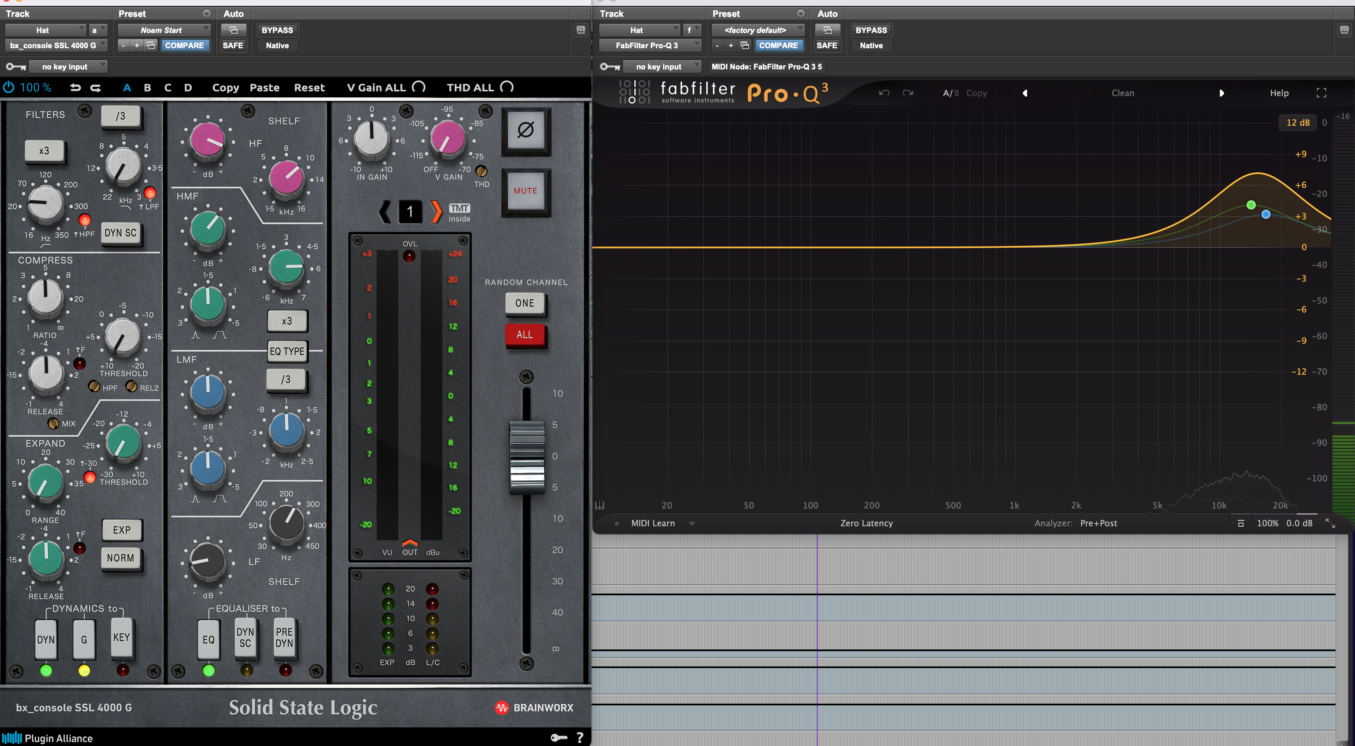The image size is (1355, 746).
Task: Click compressor MIX screw control
Action: 53,423
